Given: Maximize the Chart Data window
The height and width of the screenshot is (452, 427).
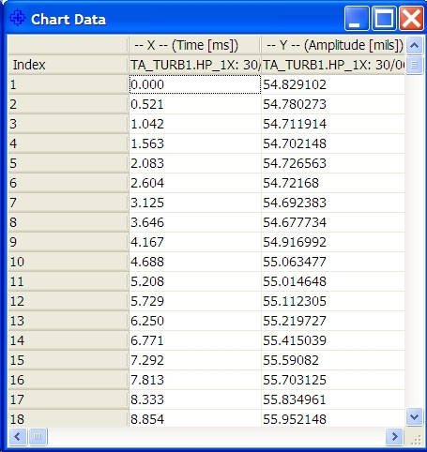Looking at the screenshot, I should (384, 19).
